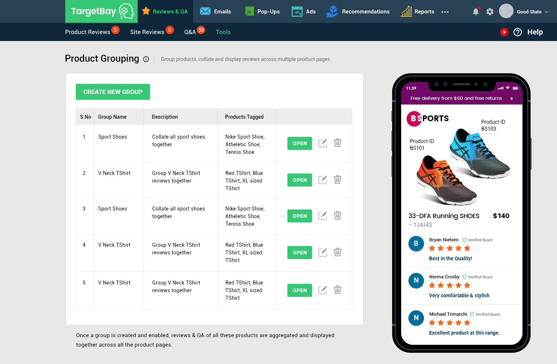Open group in row 4
Screen dimensions: 557x364
300,253
